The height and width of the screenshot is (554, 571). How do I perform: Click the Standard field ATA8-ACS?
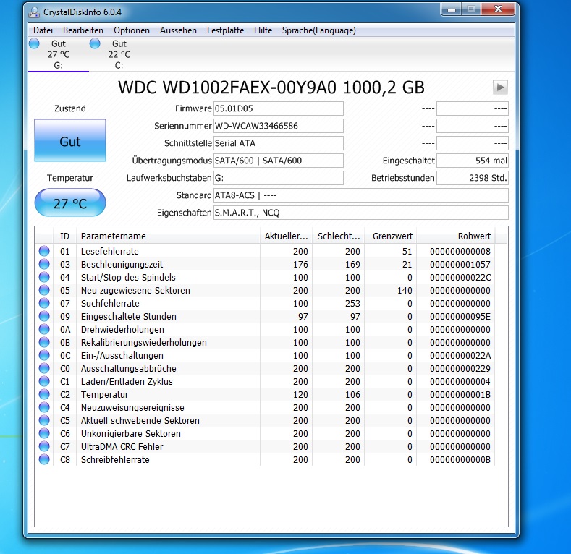click(360, 195)
